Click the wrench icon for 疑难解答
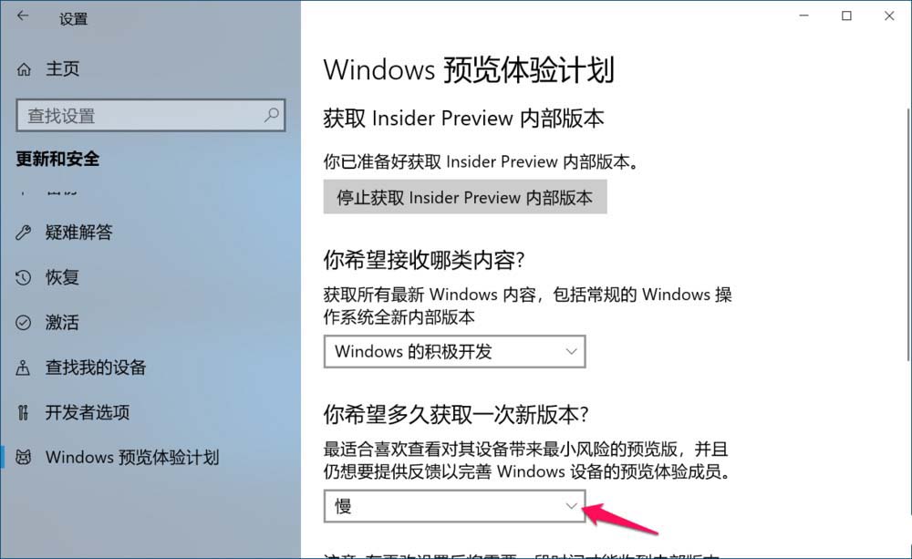The height and width of the screenshot is (559, 912). pos(24,233)
